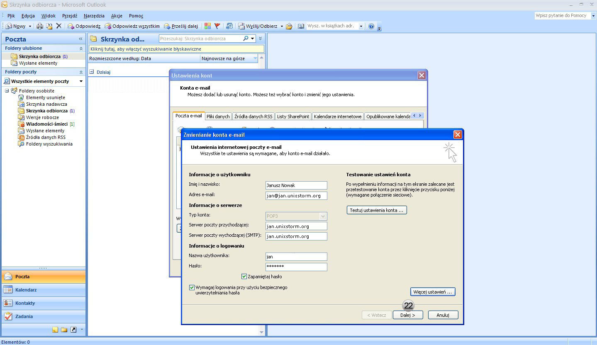
Task: Click Najnowsze na górze sort header
Action: pos(229,58)
